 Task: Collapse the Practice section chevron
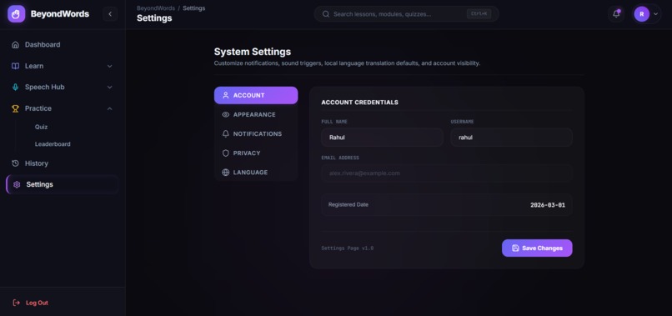coord(110,108)
